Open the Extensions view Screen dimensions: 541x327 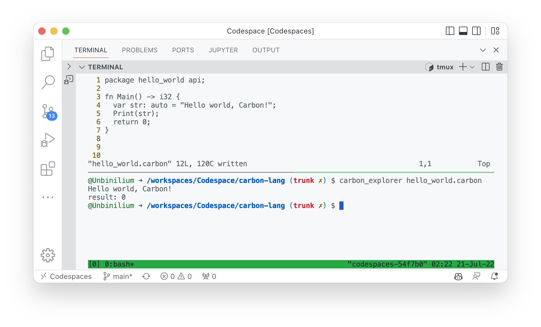point(48,169)
